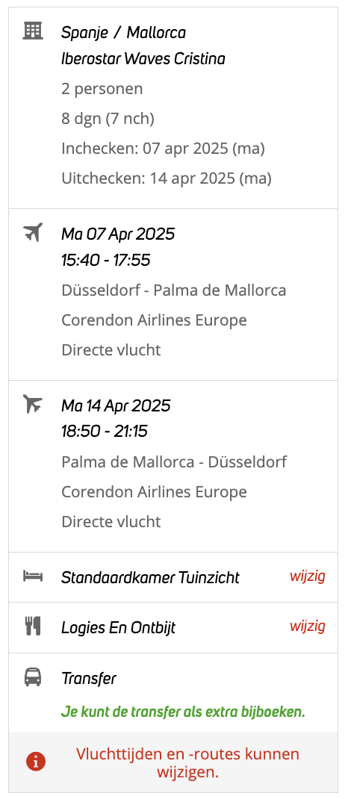Click the green transfer bijboeken message

point(183,712)
